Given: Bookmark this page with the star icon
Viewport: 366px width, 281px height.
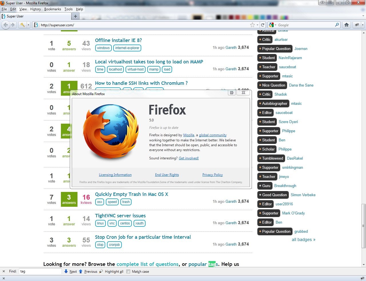Looking at the screenshot, I should [x=252, y=25].
